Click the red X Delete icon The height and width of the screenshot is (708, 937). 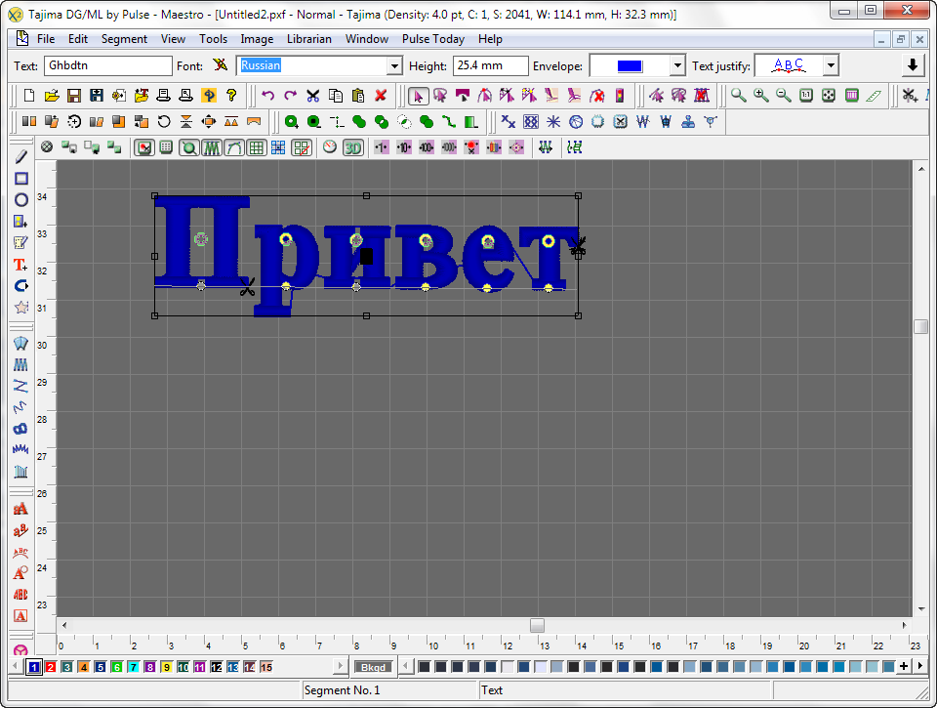[381, 96]
